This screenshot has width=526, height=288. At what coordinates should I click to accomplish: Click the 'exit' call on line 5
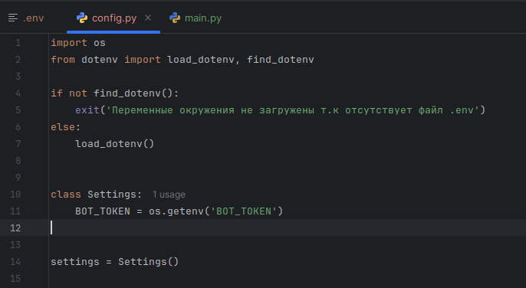click(87, 110)
